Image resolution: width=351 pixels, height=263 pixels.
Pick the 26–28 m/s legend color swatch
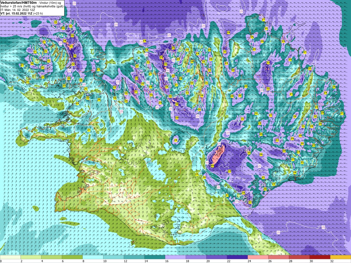coord(279,257)
